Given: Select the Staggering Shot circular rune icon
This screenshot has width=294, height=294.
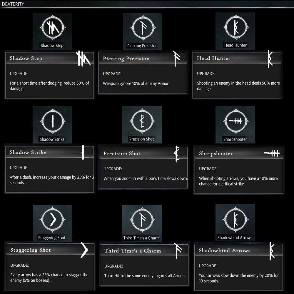Looking at the screenshot, I should [x=52, y=220].
